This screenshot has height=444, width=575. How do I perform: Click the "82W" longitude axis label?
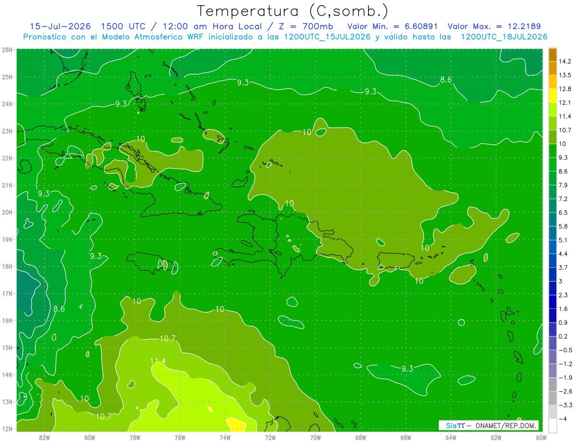[x=44, y=437]
